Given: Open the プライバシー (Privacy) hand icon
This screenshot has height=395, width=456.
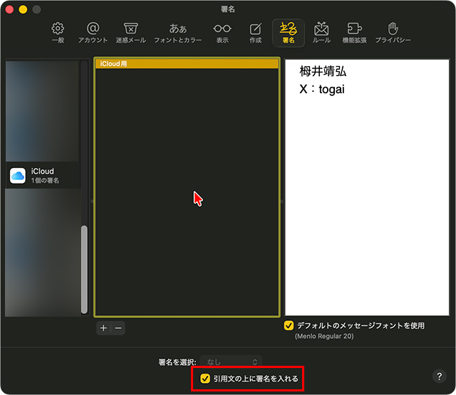Looking at the screenshot, I should pyautogui.click(x=393, y=33).
